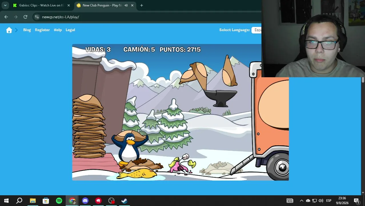
Task: Select the New Club Penguin tab
Action: click(x=103, y=5)
